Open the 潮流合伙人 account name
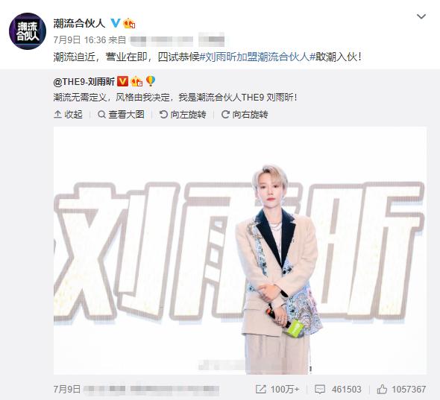The image size is (440, 400). tap(79, 23)
